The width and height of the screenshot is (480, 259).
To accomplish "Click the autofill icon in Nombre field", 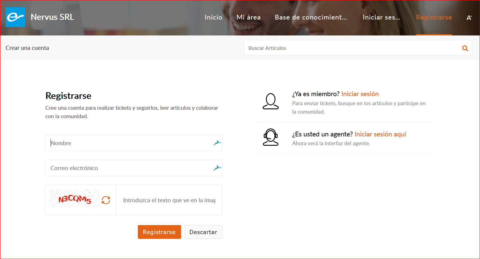I will pyautogui.click(x=217, y=143).
